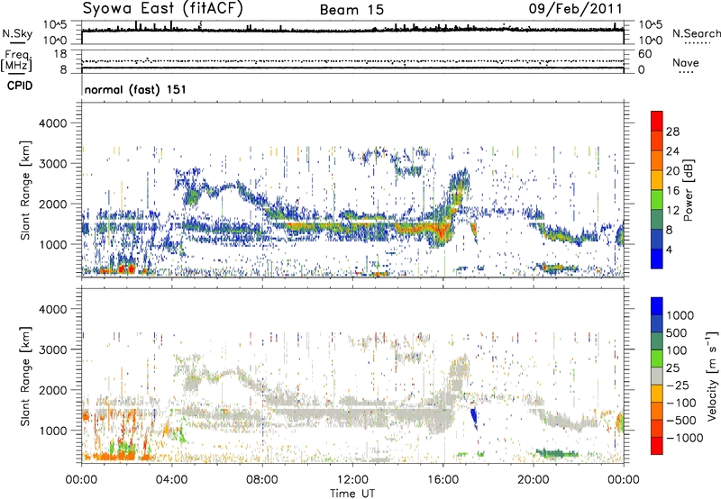Click the '-500' Velocity colorbar tick
Screen dimensions: 721x499
pyautogui.click(x=681, y=421)
